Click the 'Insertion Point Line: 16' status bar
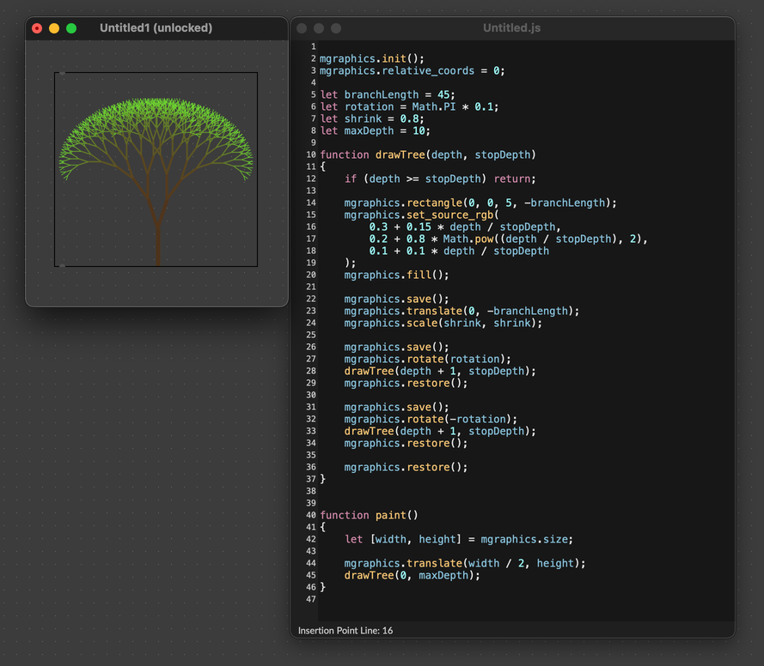This screenshot has width=764, height=666. pyautogui.click(x=345, y=631)
